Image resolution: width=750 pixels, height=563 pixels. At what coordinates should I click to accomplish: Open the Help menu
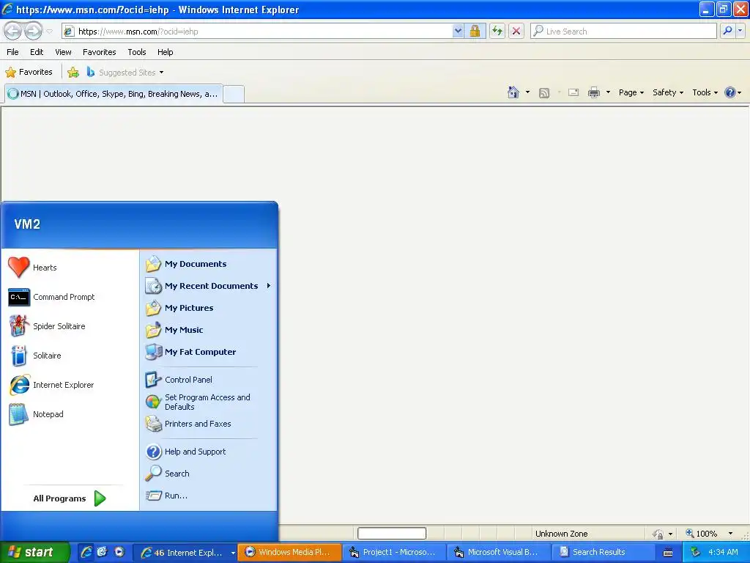click(x=166, y=52)
